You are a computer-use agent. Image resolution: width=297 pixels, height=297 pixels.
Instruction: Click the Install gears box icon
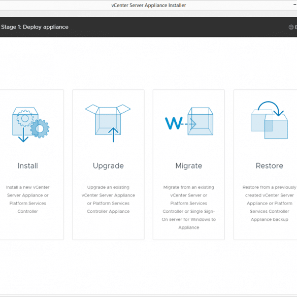pos(31,124)
